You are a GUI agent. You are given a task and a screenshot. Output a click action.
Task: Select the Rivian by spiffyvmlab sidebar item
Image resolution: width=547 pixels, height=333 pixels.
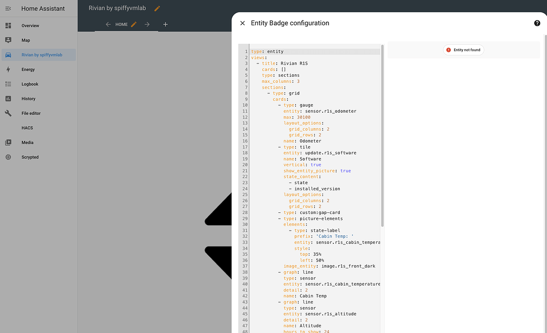click(41, 54)
